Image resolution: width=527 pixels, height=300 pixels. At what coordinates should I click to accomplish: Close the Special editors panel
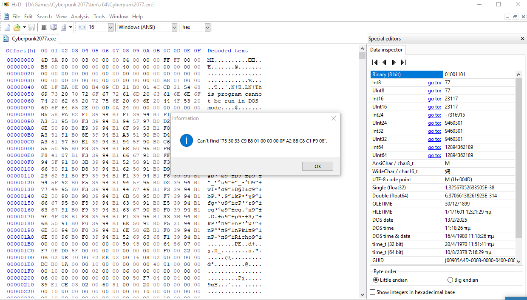click(522, 39)
